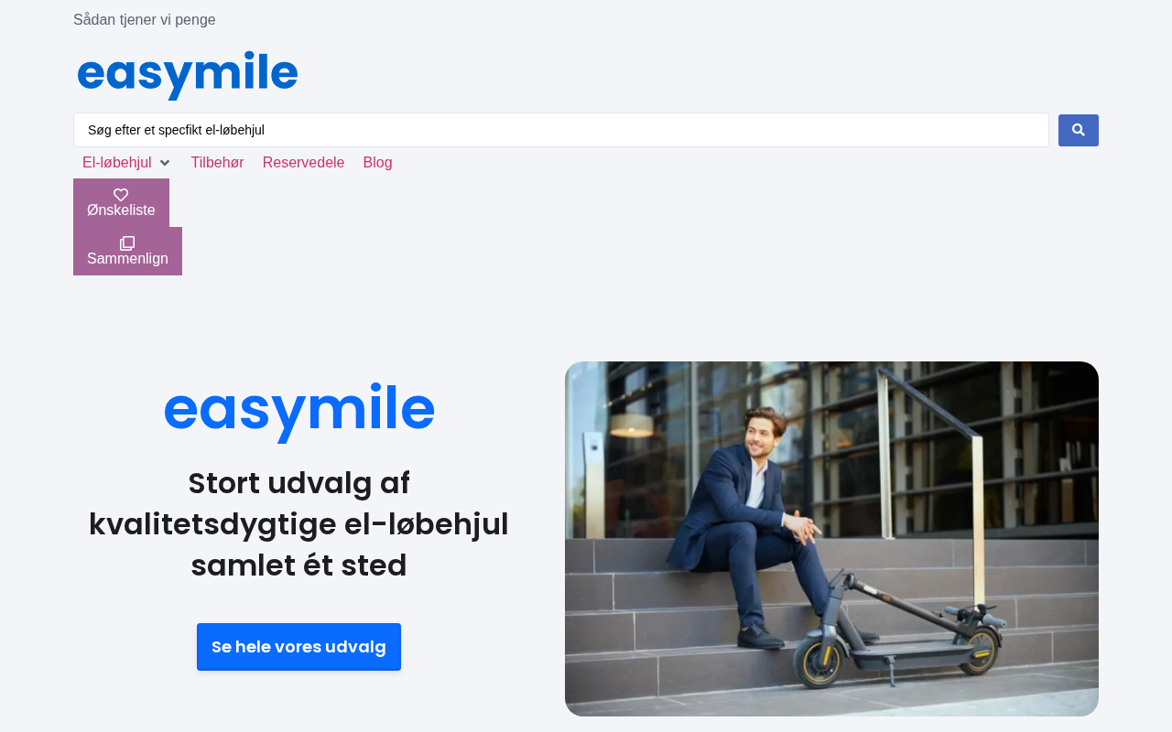The width and height of the screenshot is (1172, 732).
Task: Click the easymile logo in the header
Action: click(188, 75)
